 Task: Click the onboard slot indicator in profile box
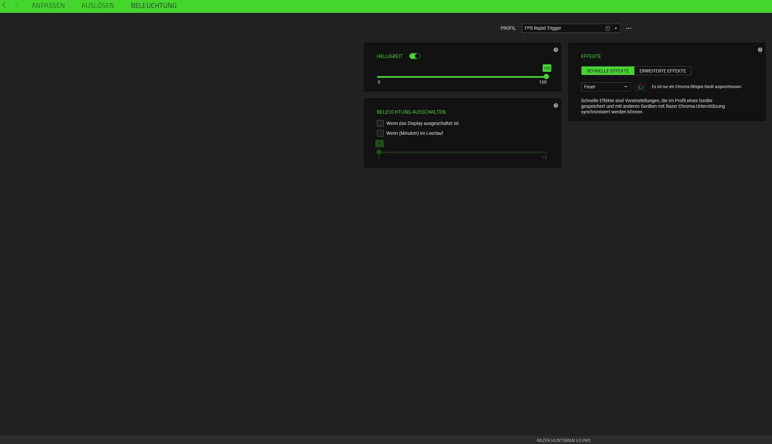[x=607, y=28]
